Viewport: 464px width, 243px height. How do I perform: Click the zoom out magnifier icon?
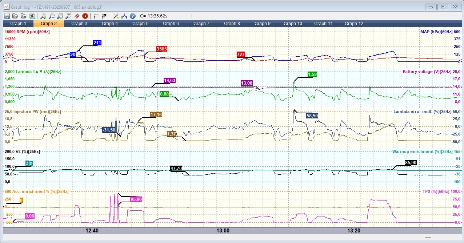click(52, 16)
